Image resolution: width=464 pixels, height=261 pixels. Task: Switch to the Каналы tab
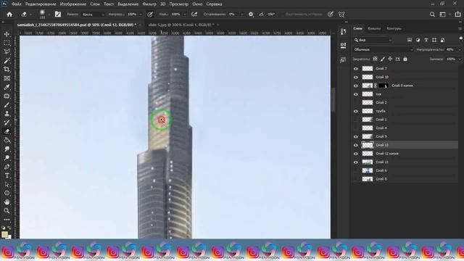click(x=374, y=28)
